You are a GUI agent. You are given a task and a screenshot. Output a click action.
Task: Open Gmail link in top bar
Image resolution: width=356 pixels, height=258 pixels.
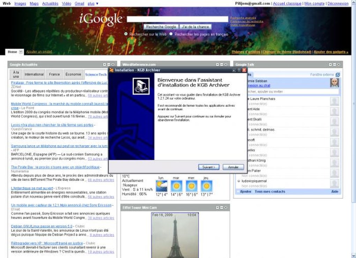(x=80, y=3)
